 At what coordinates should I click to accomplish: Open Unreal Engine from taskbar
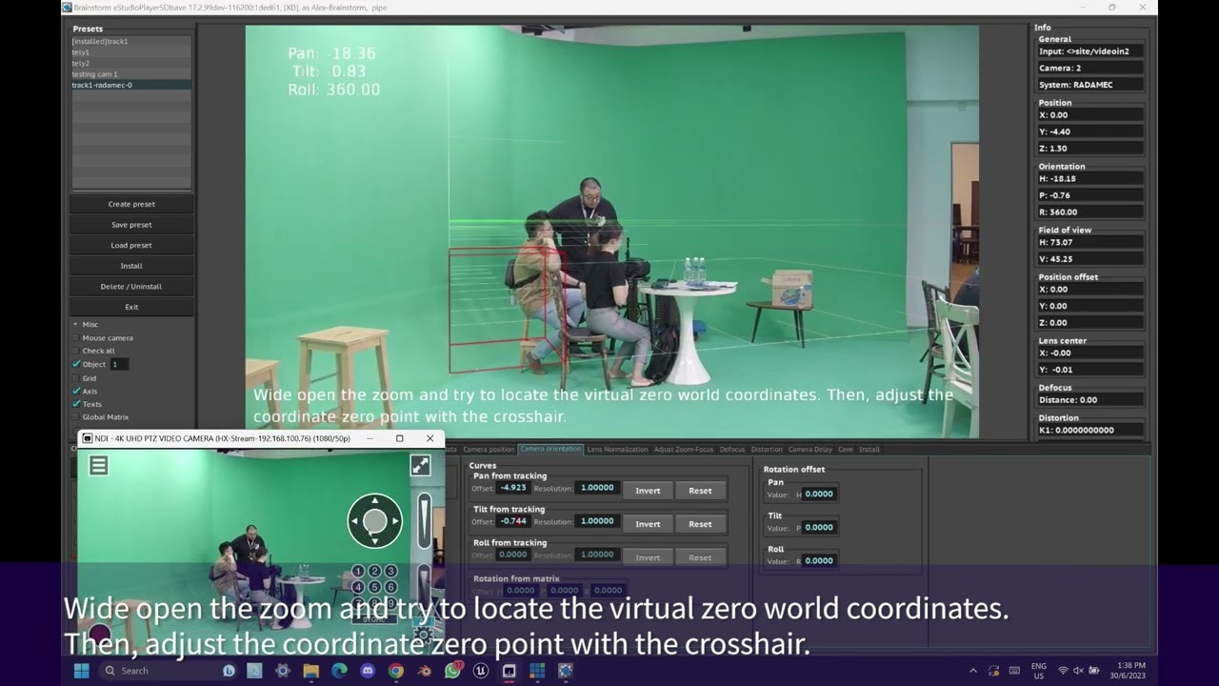point(481,671)
